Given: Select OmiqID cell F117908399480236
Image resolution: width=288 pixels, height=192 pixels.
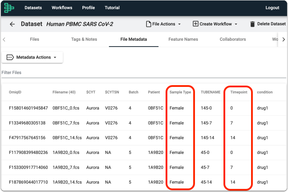Looking at the screenshot, I should (28, 153).
